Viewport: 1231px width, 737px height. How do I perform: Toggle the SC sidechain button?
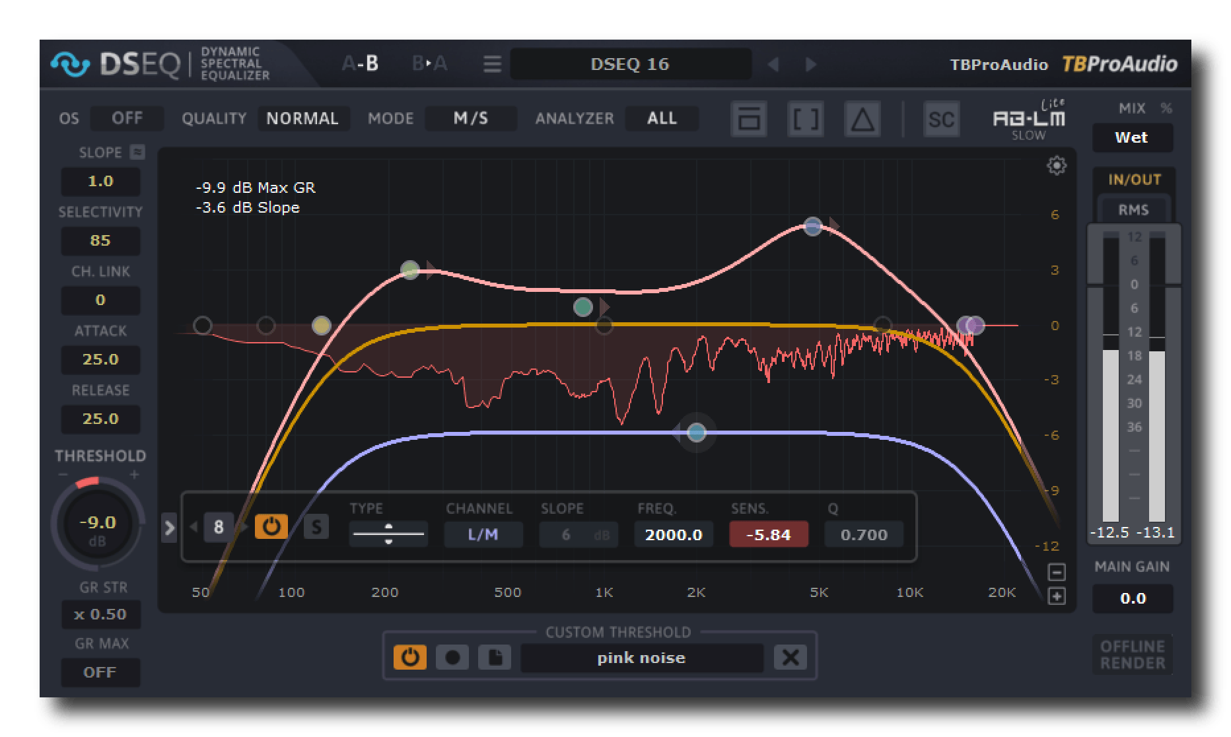(941, 120)
